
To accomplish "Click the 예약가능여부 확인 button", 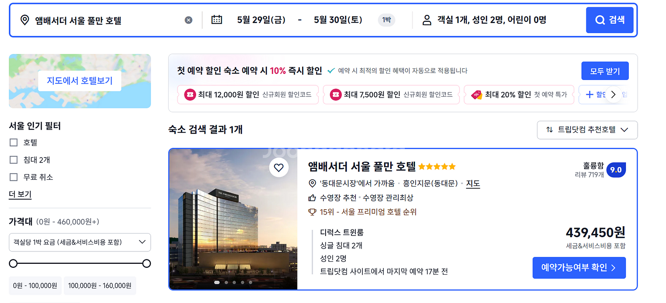I will (x=579, y=267).
